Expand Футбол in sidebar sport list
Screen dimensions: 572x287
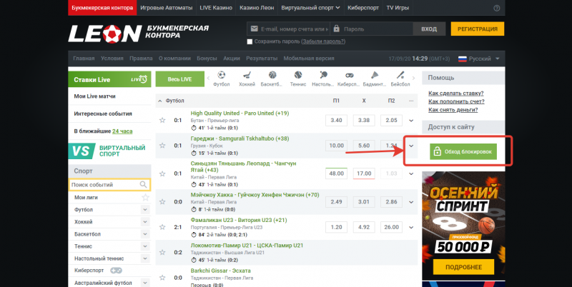pos(146,210)
